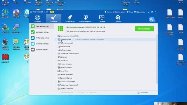The image size is (187, 105).
Task: Click the Файлы изображений row icon
Action: [x=59, y=82]
